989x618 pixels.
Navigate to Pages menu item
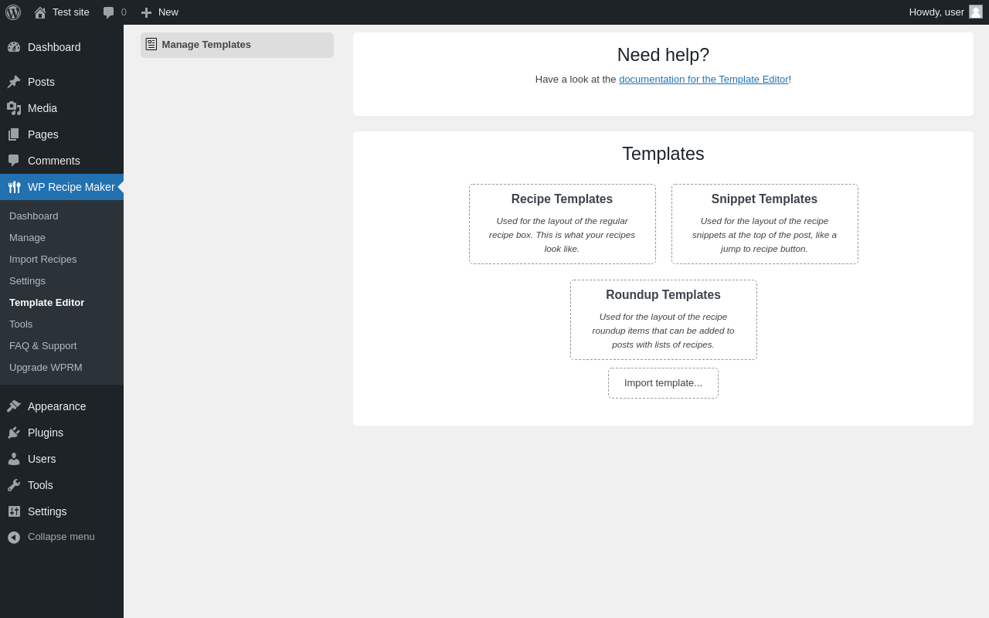(x=62, y=134)
